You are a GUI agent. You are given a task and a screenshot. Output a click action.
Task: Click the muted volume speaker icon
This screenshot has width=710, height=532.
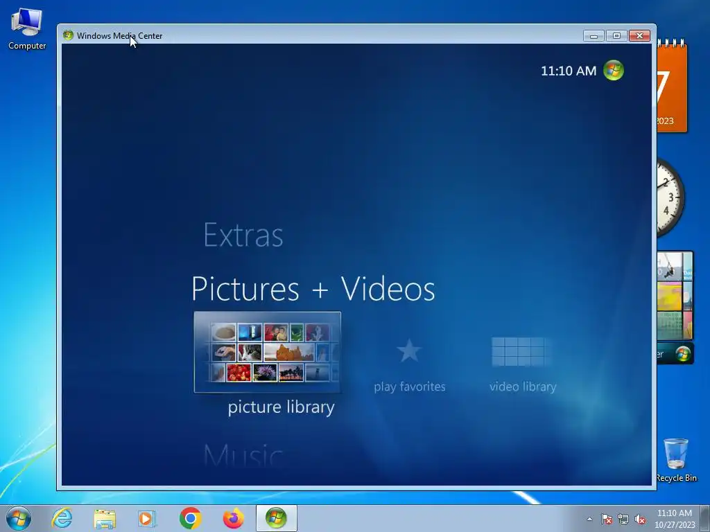coord(640,520)
